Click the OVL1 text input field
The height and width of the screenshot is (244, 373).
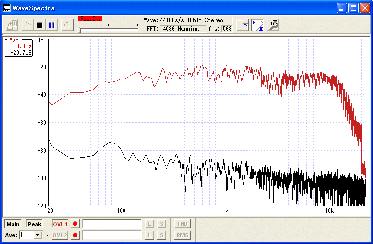(112, 224)
